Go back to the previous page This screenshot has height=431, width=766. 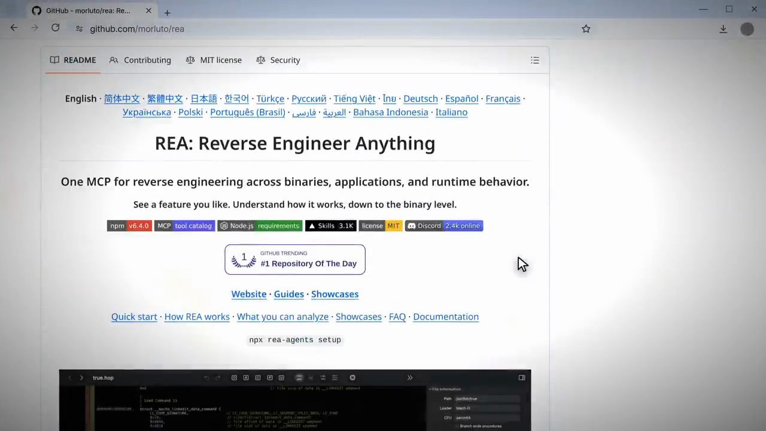tap(14, 28)
